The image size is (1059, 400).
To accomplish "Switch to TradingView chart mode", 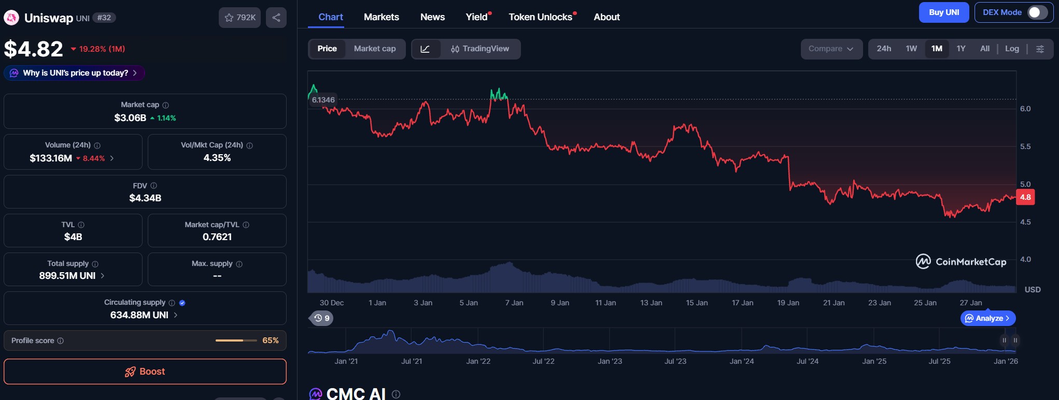I will click(480, 49).
